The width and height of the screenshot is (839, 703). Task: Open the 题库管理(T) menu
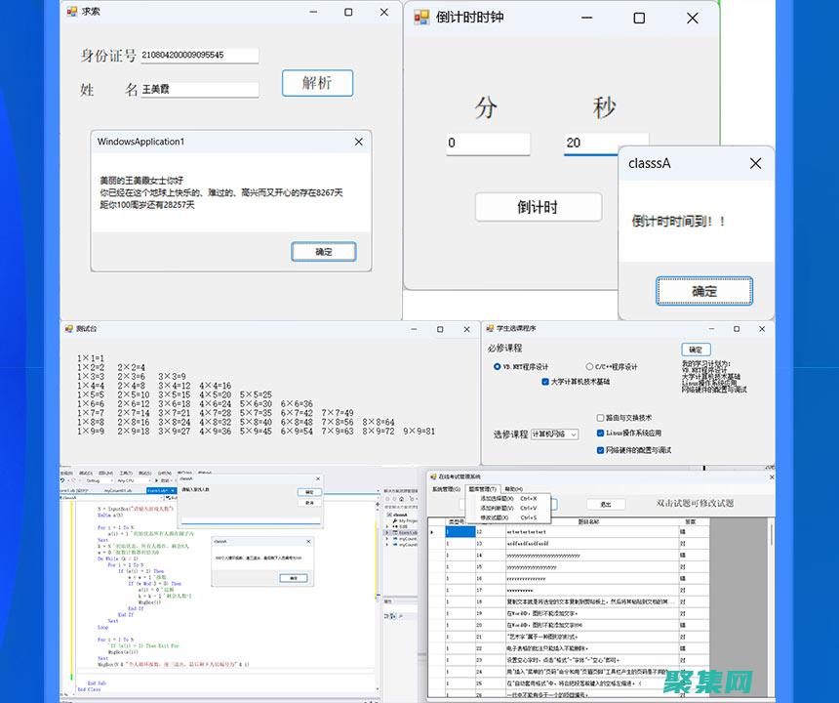tap(484, 488)
